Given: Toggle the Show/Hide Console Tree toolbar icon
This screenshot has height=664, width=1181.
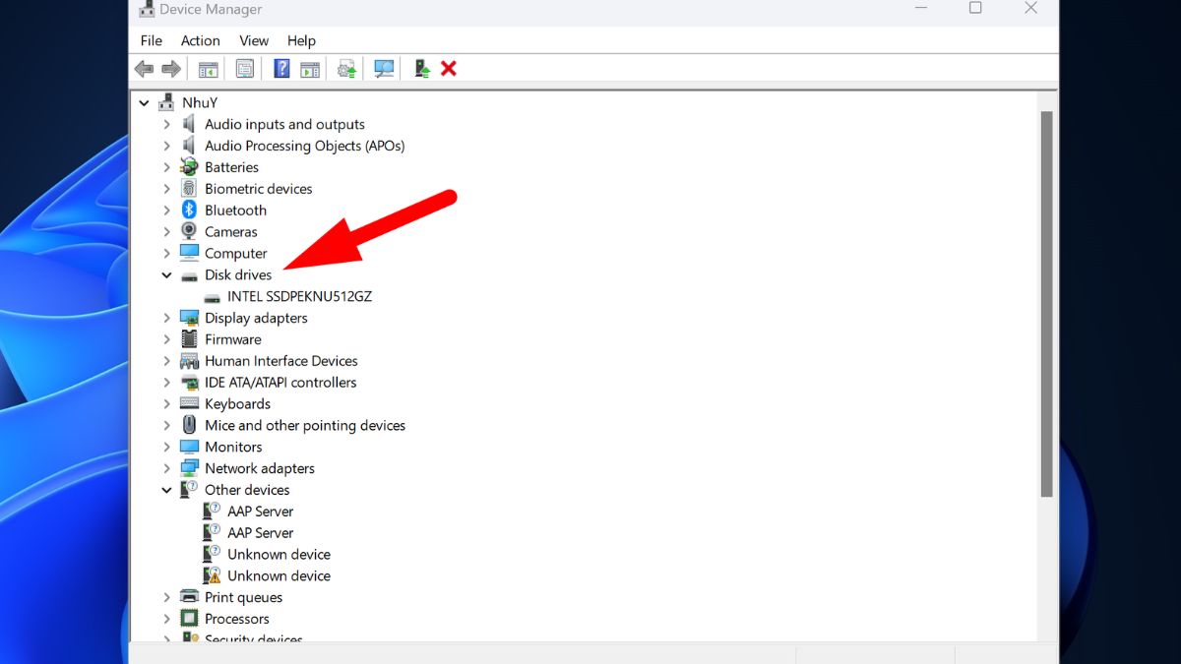Looking at the screenshot, I should (x=208, y=69).
